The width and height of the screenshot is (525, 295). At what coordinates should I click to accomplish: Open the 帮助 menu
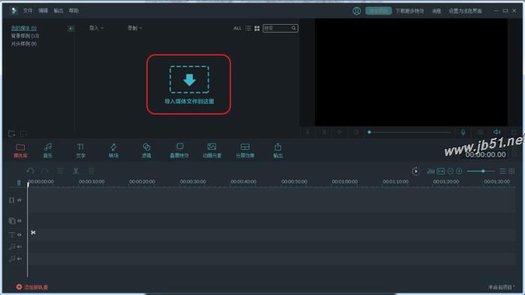coord(74,10)
